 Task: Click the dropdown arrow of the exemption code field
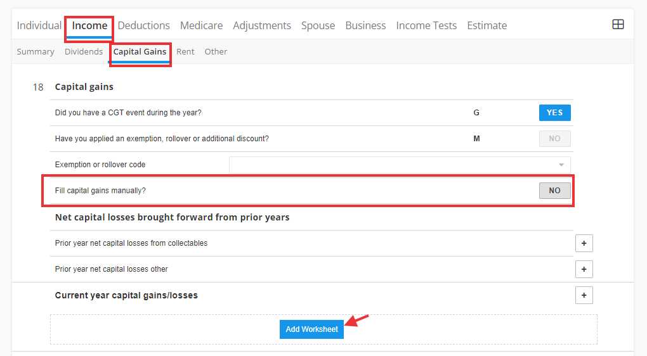(x=561, y=165)
